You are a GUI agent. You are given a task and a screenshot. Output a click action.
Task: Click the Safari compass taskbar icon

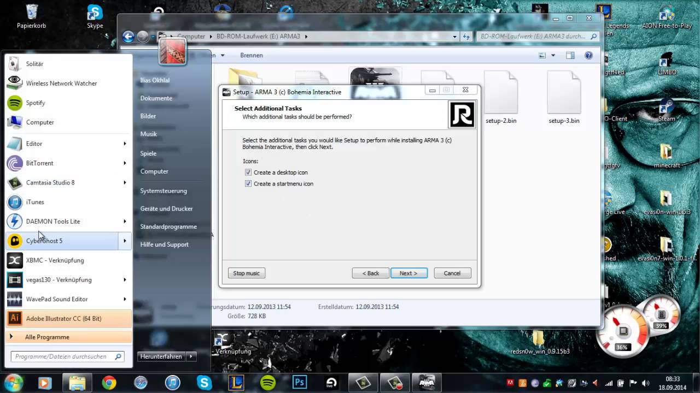click(x=141, y=383)
